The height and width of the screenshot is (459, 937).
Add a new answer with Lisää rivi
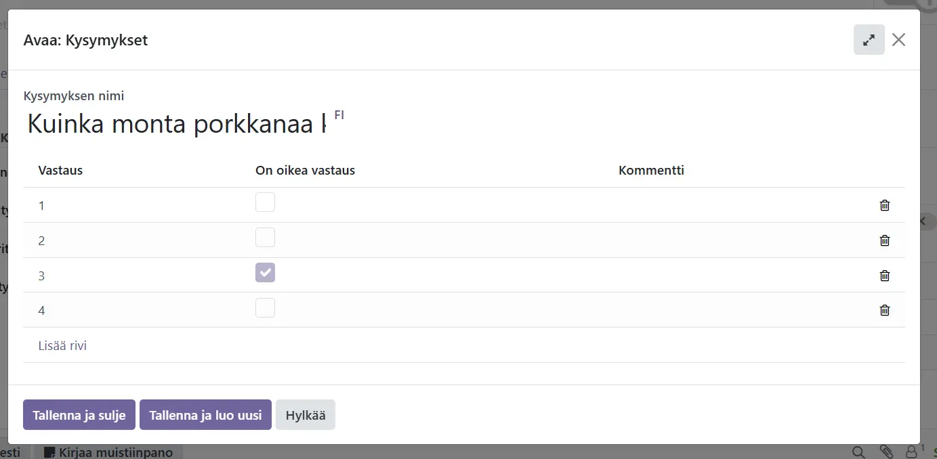(x=62, y=346)
